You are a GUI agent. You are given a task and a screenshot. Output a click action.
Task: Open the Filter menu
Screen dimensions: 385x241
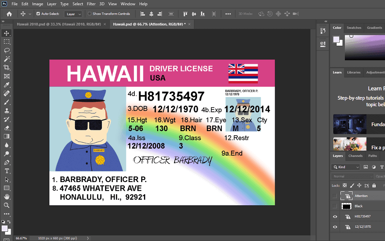click(91, 4)
